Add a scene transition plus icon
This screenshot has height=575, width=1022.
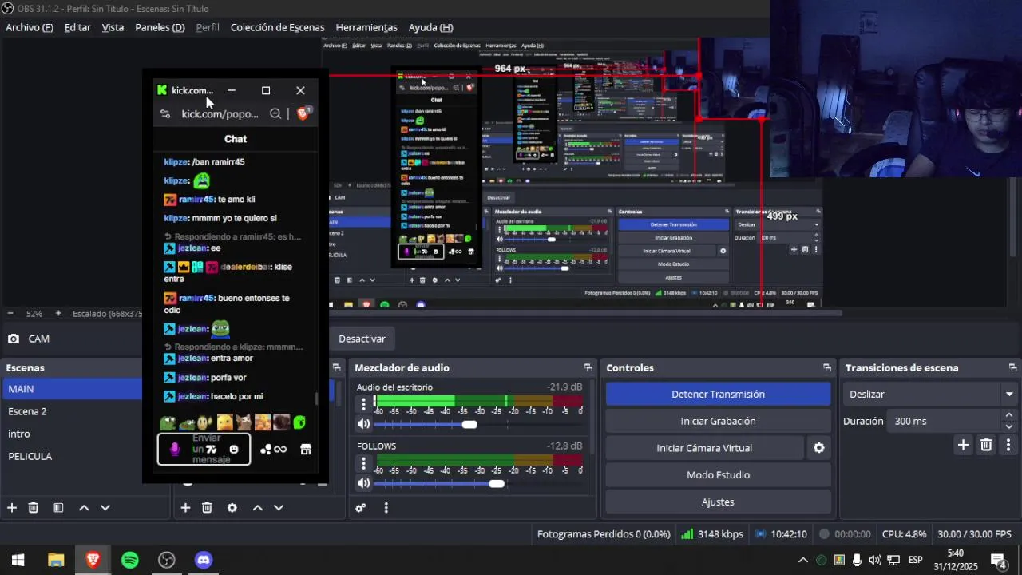point(963,445)
